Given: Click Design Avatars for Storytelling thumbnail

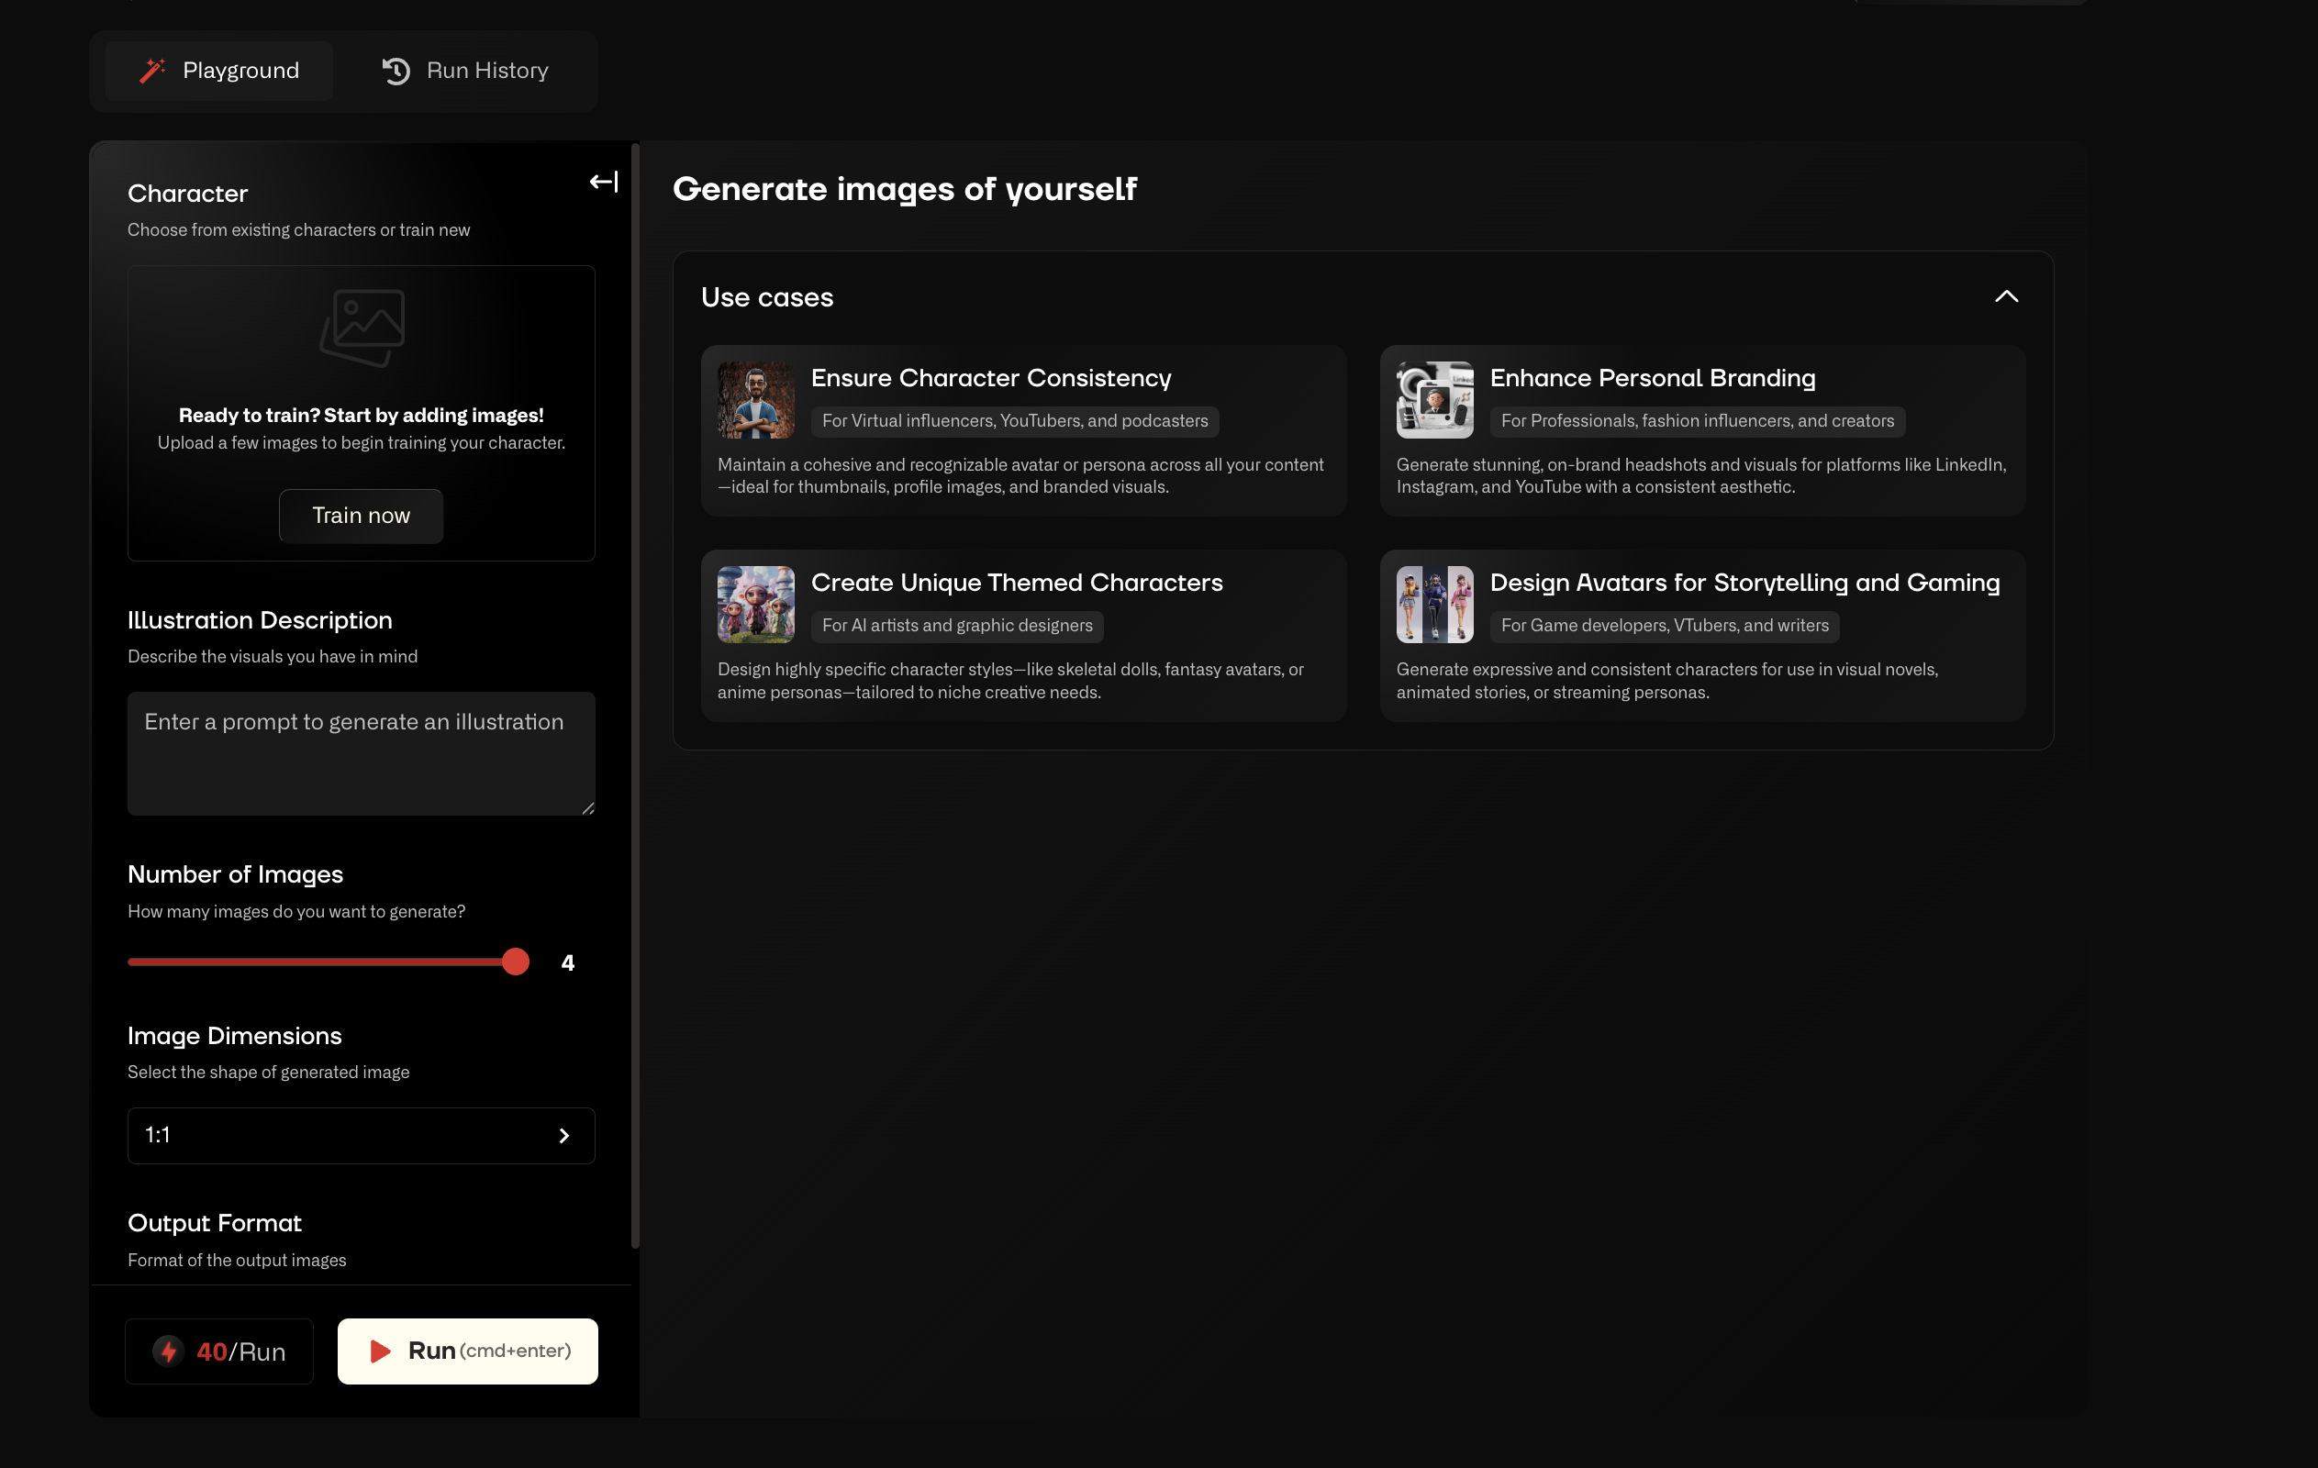Looking at the screenshot, I should coord(1434,605).
